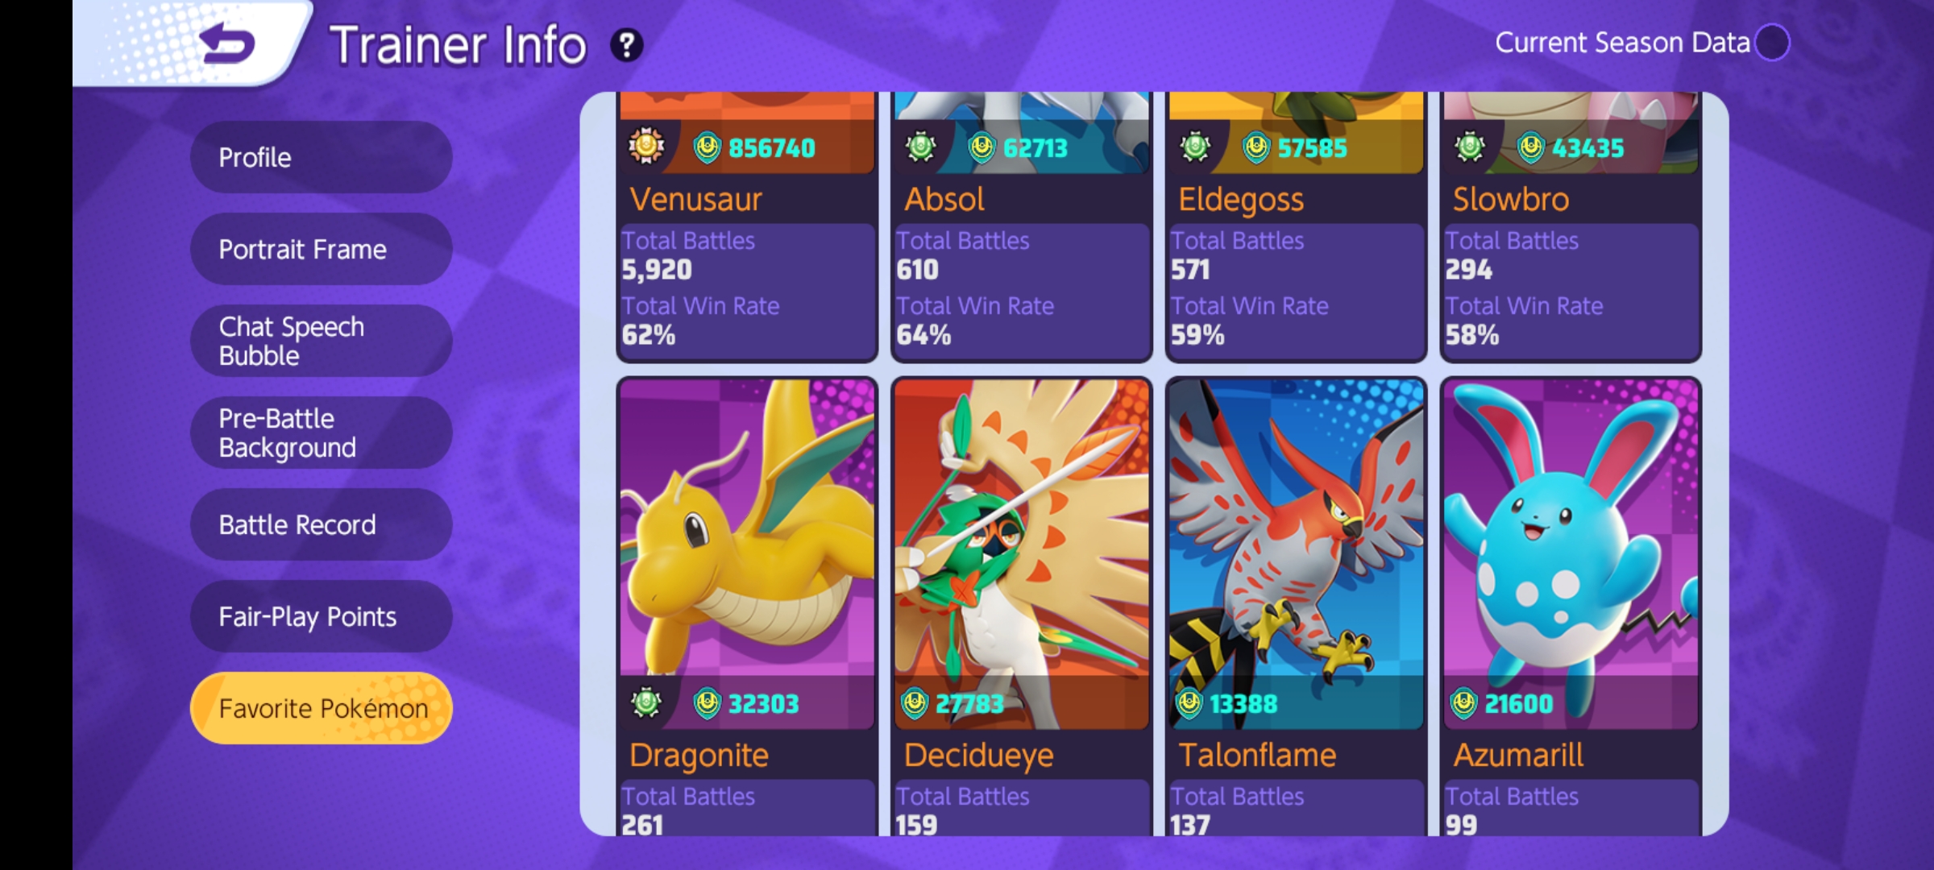View the Battle Record page
The image size is (1934, 870).
(x=321, y=524)
